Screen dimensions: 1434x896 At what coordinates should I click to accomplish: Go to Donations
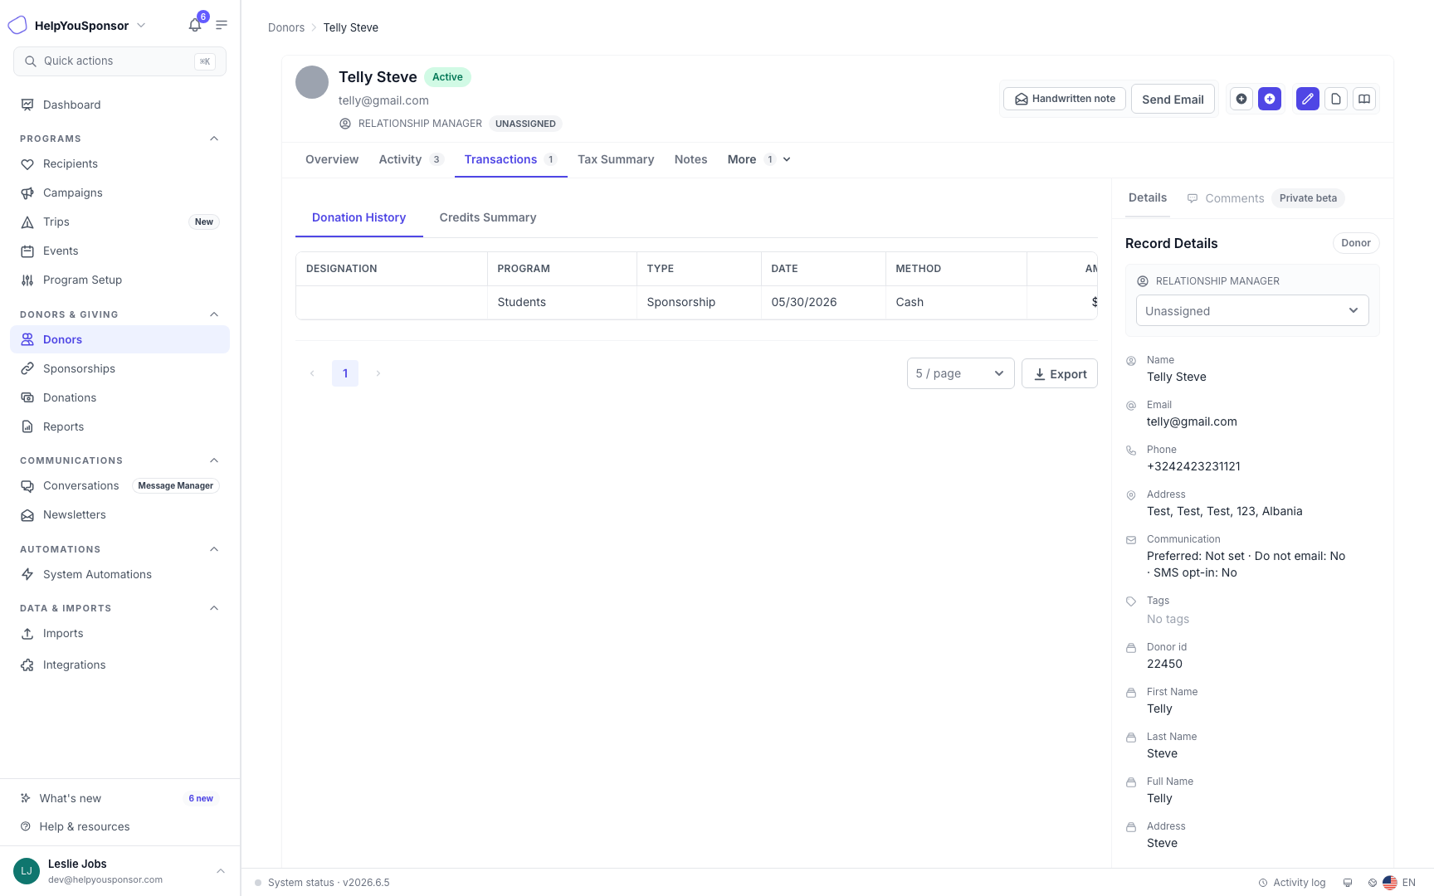[119, 397]
